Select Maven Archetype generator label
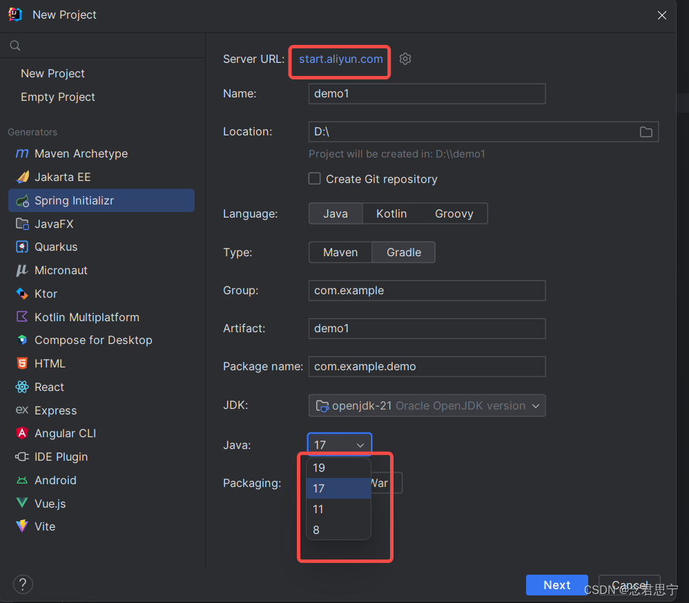Screen dimensions: 689x603 tap(81, 153)
